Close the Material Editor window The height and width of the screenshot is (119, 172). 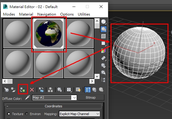point(101,7)
